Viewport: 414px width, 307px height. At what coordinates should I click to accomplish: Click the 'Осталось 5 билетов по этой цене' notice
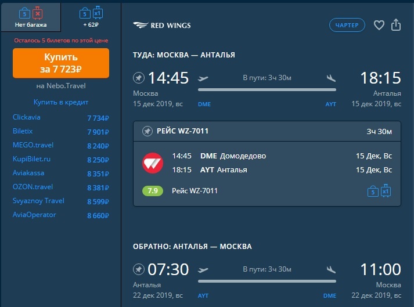[x=61, y=41]
